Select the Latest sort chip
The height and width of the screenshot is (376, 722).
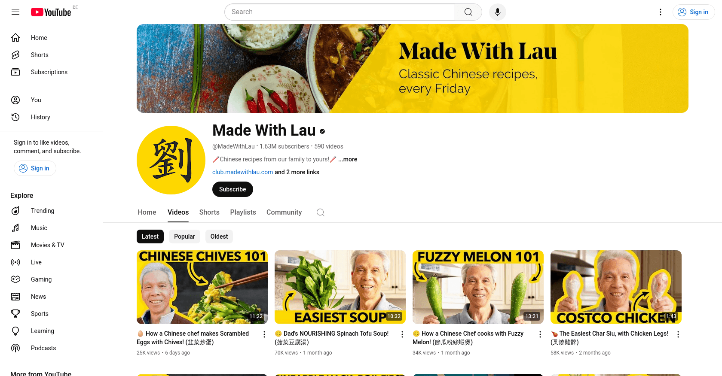(x=150, y=237)
